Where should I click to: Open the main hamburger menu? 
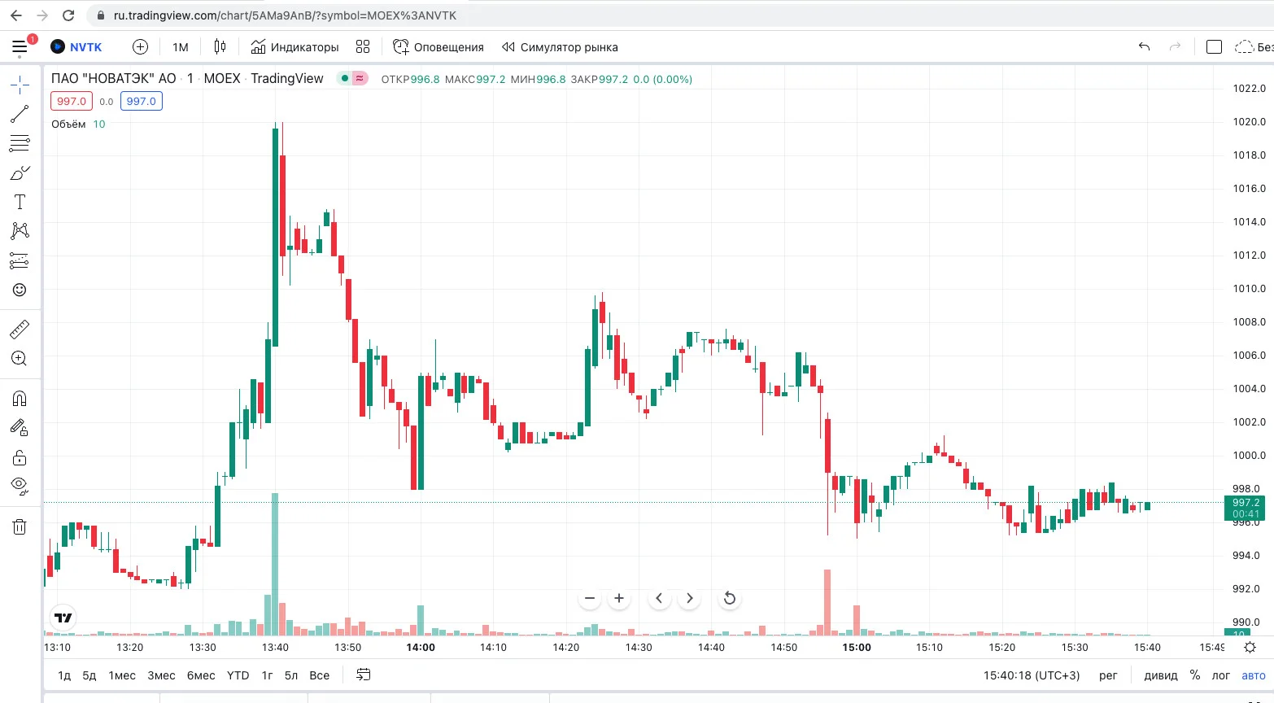[20, 47]
